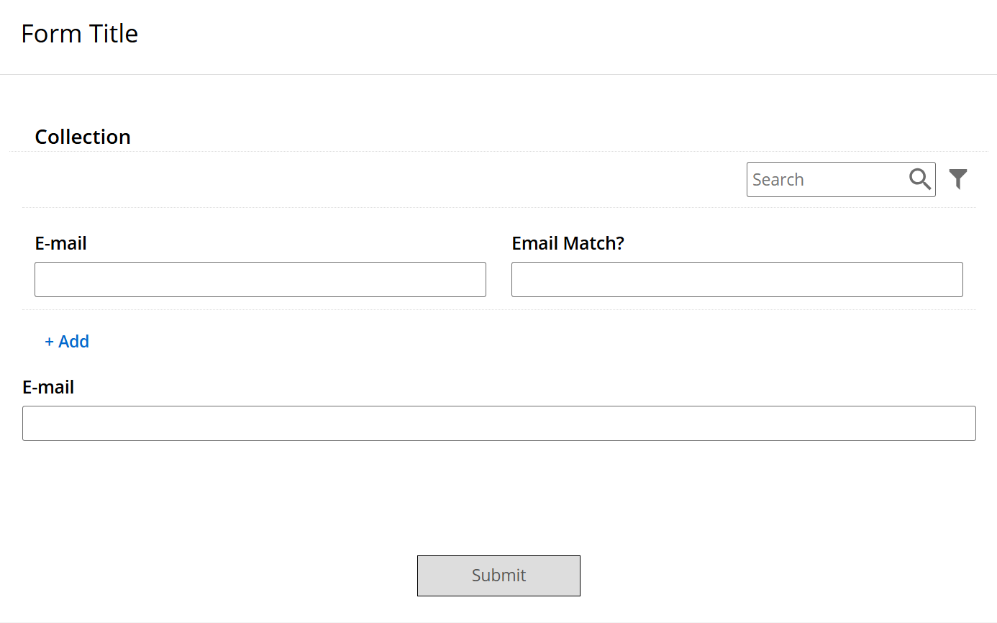
Task: Click the E-mail label above the Submit area
Action: 48,387
